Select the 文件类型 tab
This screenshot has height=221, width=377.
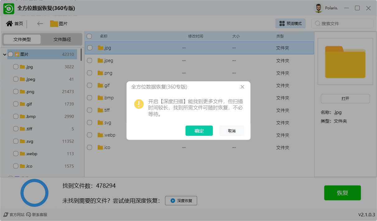tap(22, 39)
